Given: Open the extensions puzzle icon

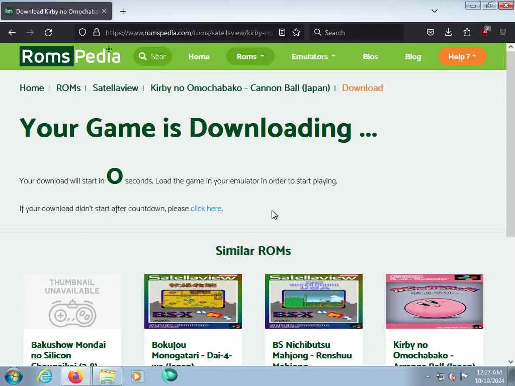Looking at the screenshot, I should tap(467, 32).
